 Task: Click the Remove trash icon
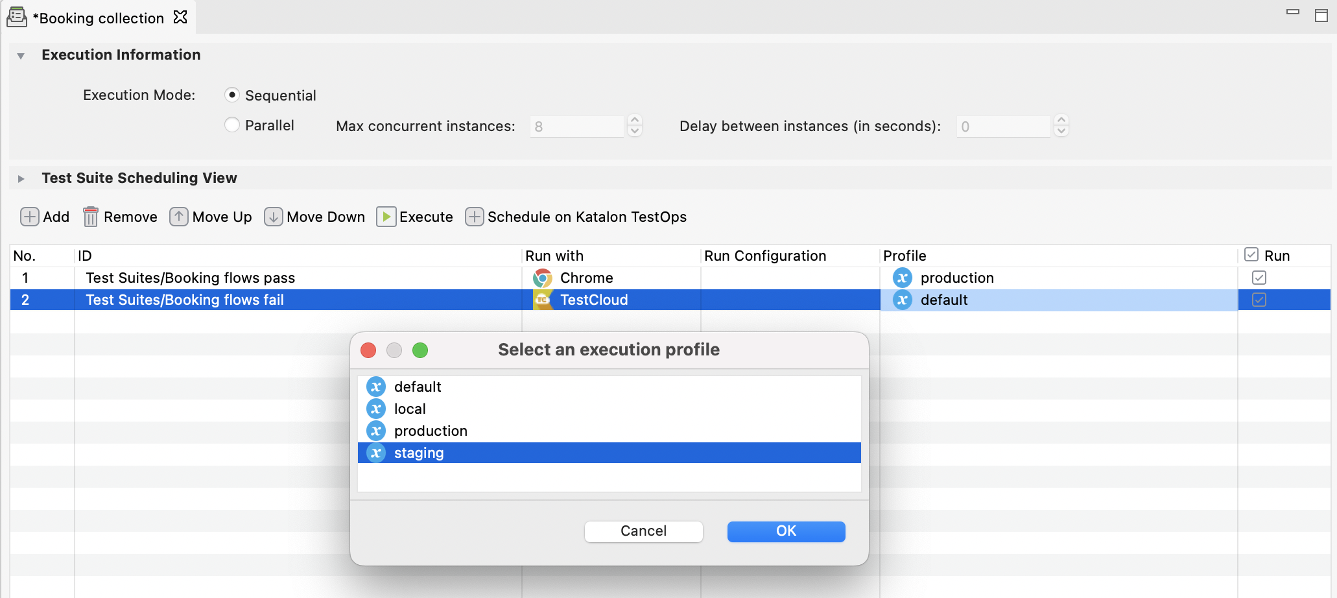point(91,217)
